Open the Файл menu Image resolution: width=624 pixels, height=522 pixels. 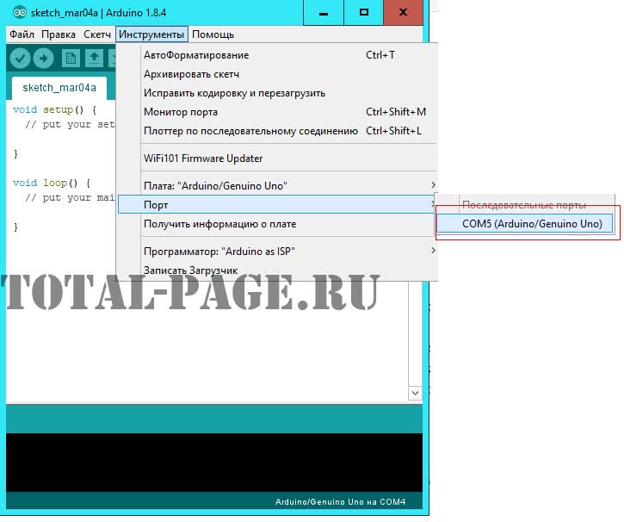22,34
